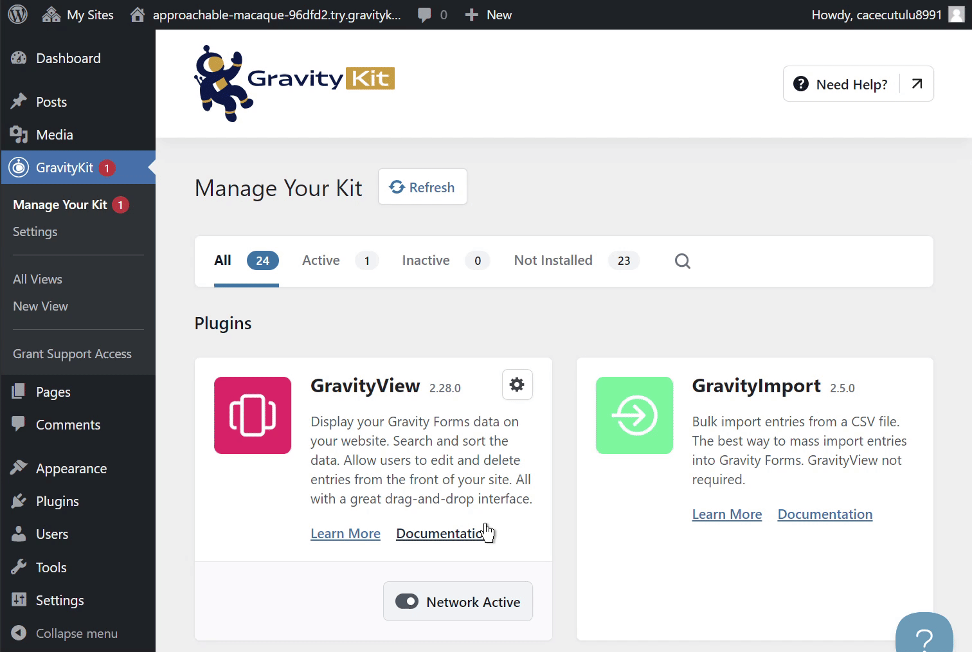Click the search magnifier icon
972x652 pixels.
682,261
